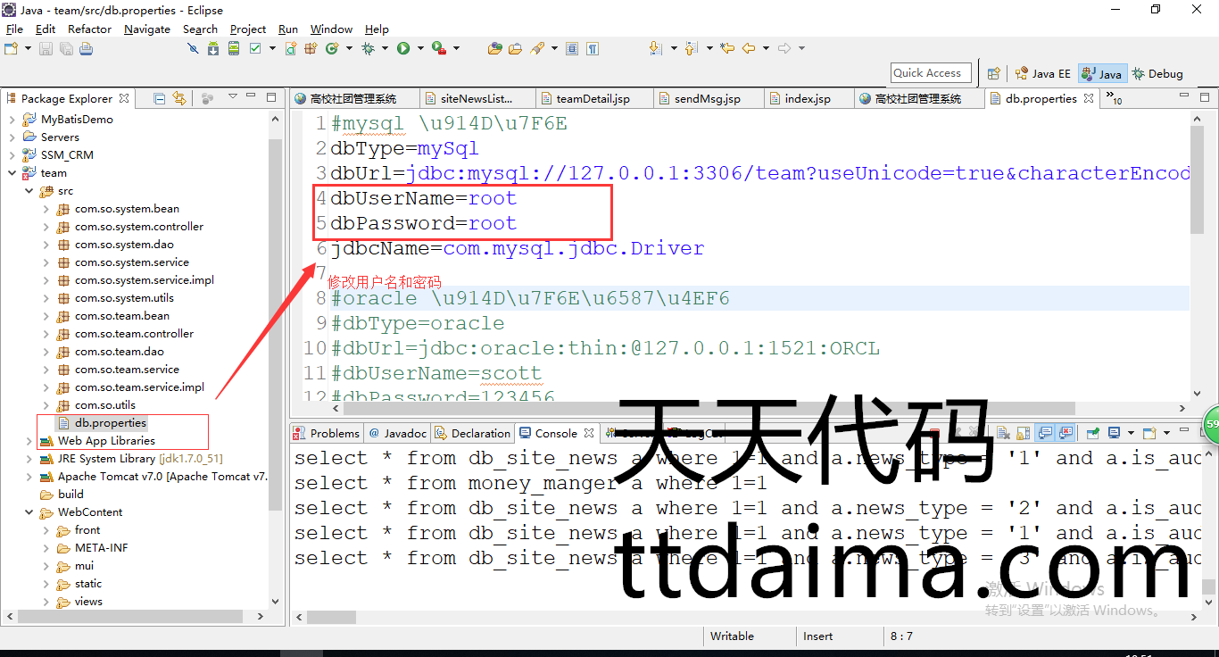This screenshot has width=1219, height=657.
Task: Click the New Java Class icon
Action: (x=331, y=48)
